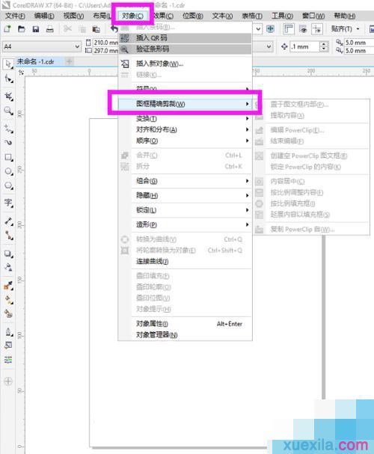Open the 对象(C) menu
Image resolution: width=374 pixels, height=454 pixels.
click(132, 16)
